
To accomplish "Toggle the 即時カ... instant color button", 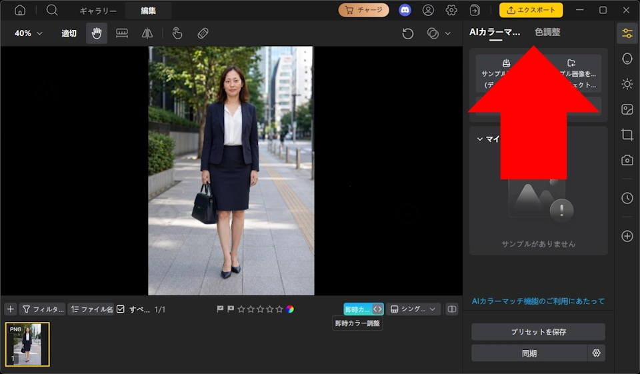I will click(363, 309).
